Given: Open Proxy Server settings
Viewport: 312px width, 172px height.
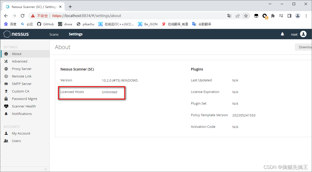Looking at the screenshot, I should (x=25, y=69).
